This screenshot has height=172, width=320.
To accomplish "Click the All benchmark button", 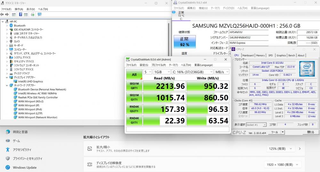I will pos(134,74).
